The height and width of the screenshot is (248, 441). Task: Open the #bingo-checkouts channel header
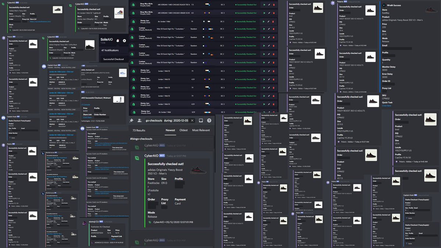click(141, 139)
